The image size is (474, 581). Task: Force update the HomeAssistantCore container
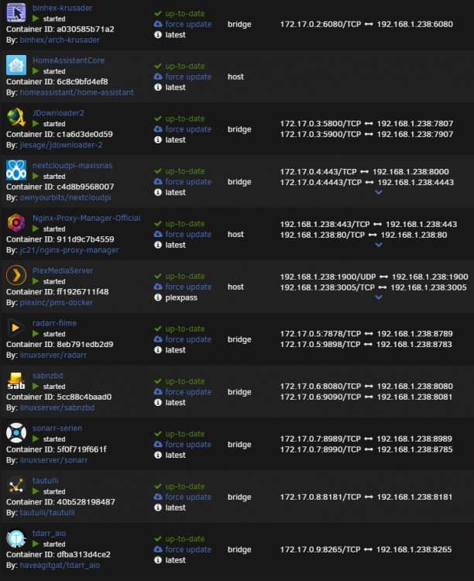click(188, 77)
